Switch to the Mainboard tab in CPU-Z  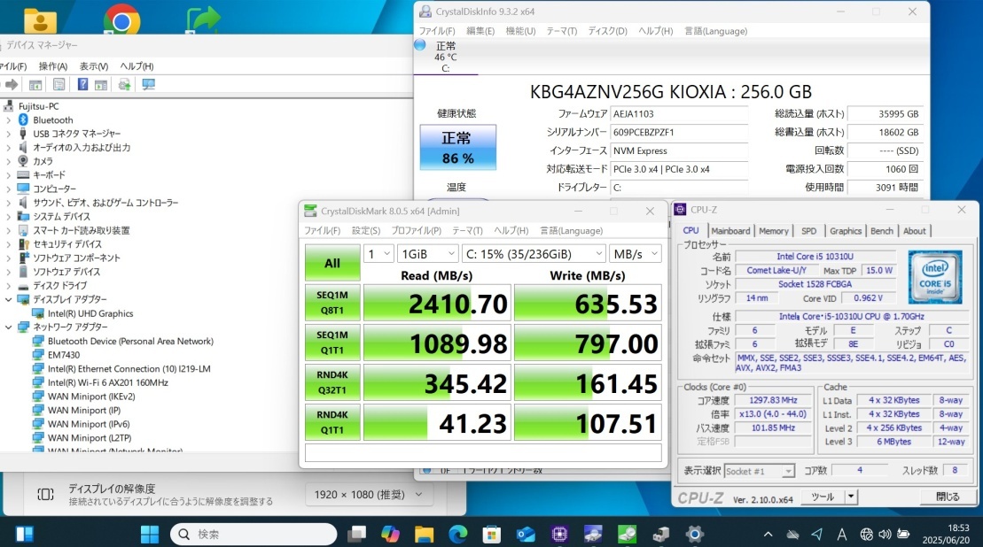730,231
